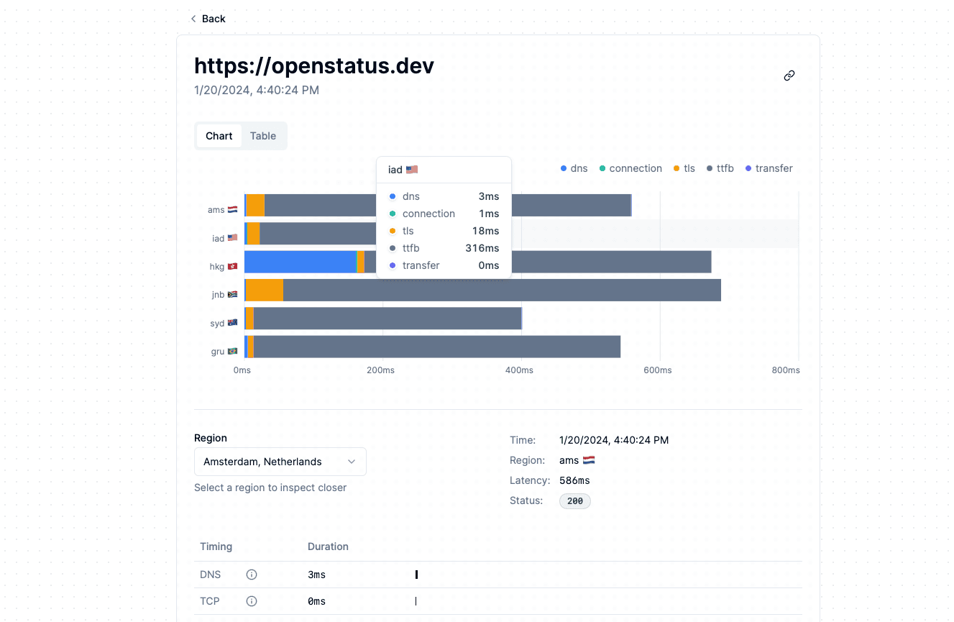Image resolution: width=954 pixels, height=622 pixels.
Task: Click the copy link icon
Action: pos(789,76)
